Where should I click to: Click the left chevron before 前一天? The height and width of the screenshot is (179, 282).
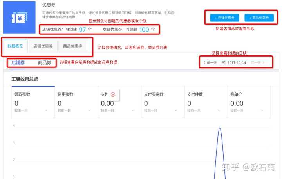(204, 62)
